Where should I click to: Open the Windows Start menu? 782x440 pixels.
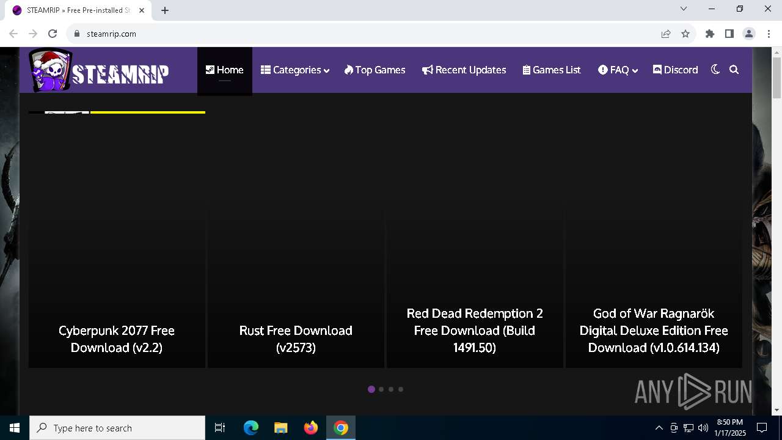pos(15,428)
